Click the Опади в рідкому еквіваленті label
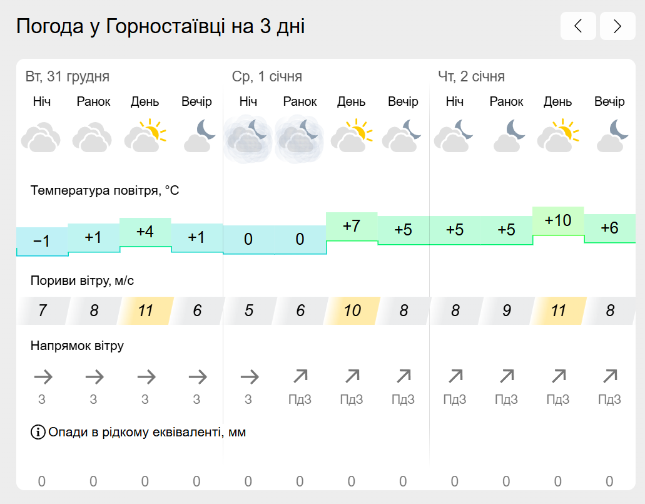 tap(147, 432)
